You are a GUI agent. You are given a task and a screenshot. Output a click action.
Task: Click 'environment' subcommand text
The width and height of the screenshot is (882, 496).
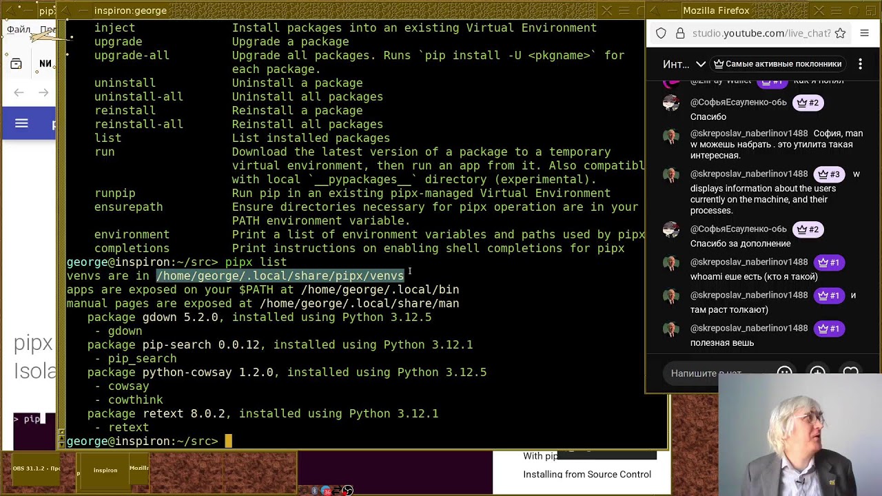pos(132,234)
